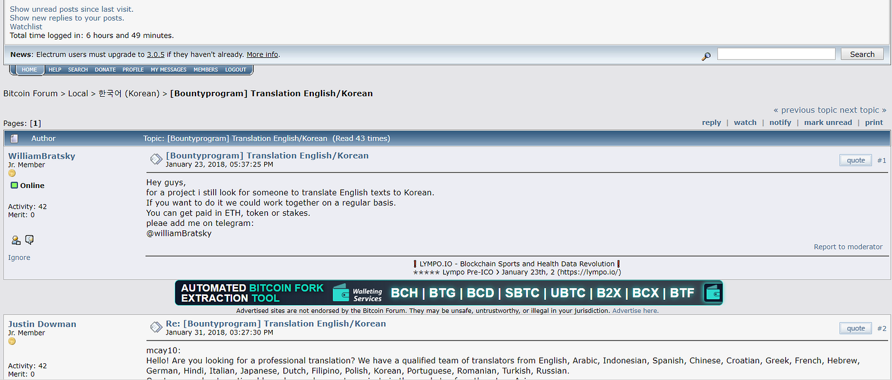Go to next topic
This screenshot has height=380, width=892.
click(x=863, y=110)
